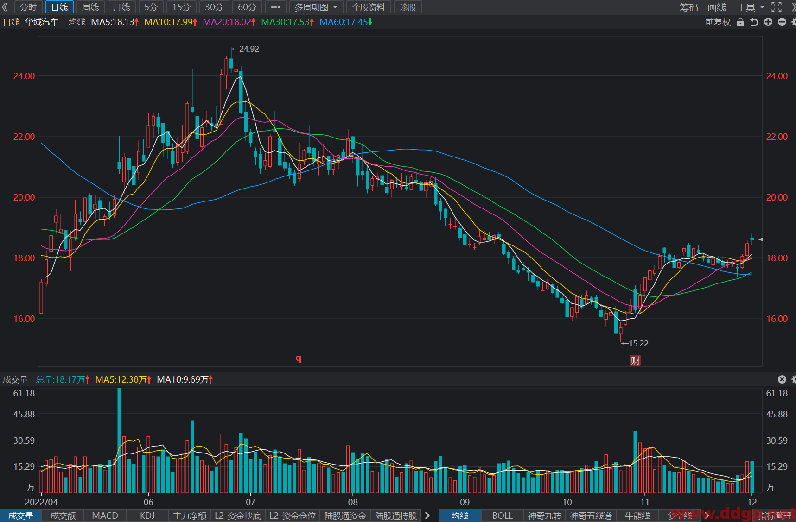Toggle 前复权 price adjustment mode
Image resolution: width=796 pixels, height=522 pixels.
tap(718, 22)
